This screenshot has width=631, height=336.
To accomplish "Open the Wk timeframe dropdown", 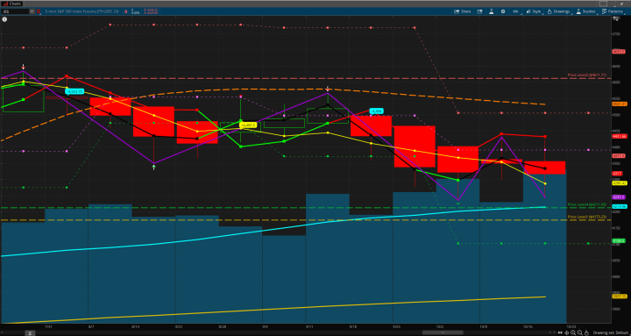I will 515,11.
